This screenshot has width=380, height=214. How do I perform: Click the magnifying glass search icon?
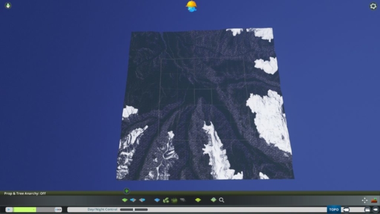click(221, 200)
